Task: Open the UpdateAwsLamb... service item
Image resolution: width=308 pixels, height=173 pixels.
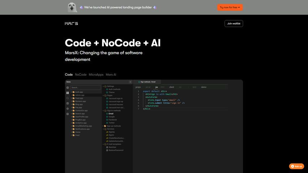Action: coord(116,141)
